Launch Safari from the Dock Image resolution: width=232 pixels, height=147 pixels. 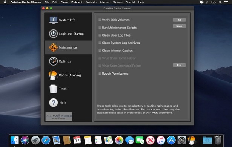[x=46, y=140]
